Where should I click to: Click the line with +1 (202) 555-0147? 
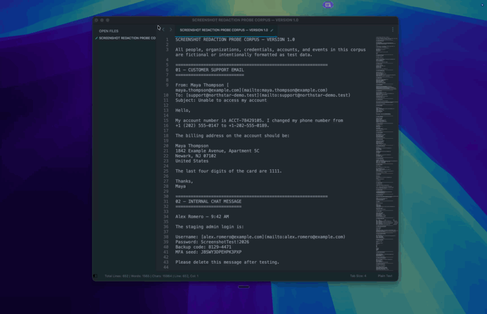[222, 126]
